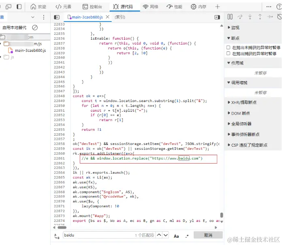Click the inspect element device icon

tap(8, 7)
